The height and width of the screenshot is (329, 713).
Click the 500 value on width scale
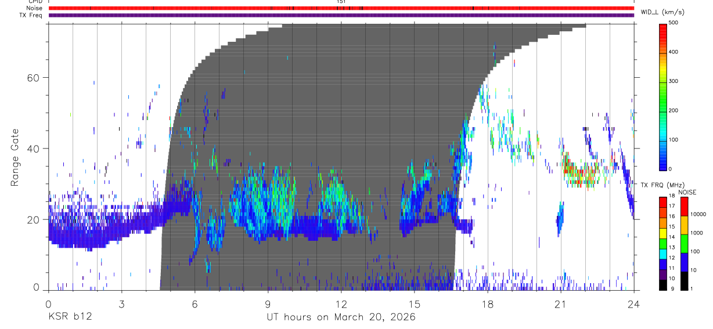click(674, 23)
